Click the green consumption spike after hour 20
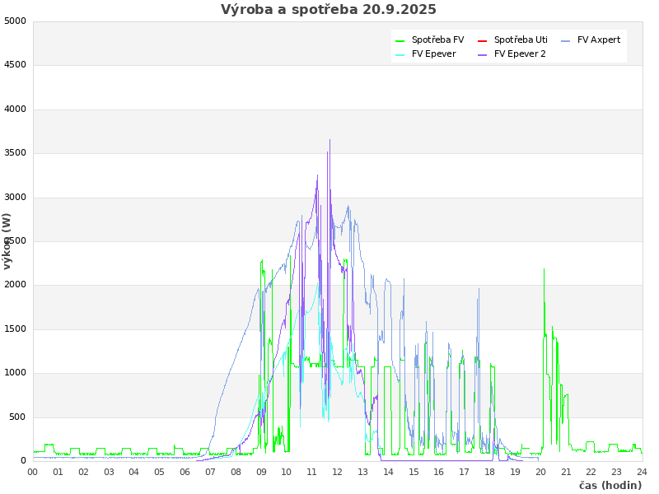 544,269
